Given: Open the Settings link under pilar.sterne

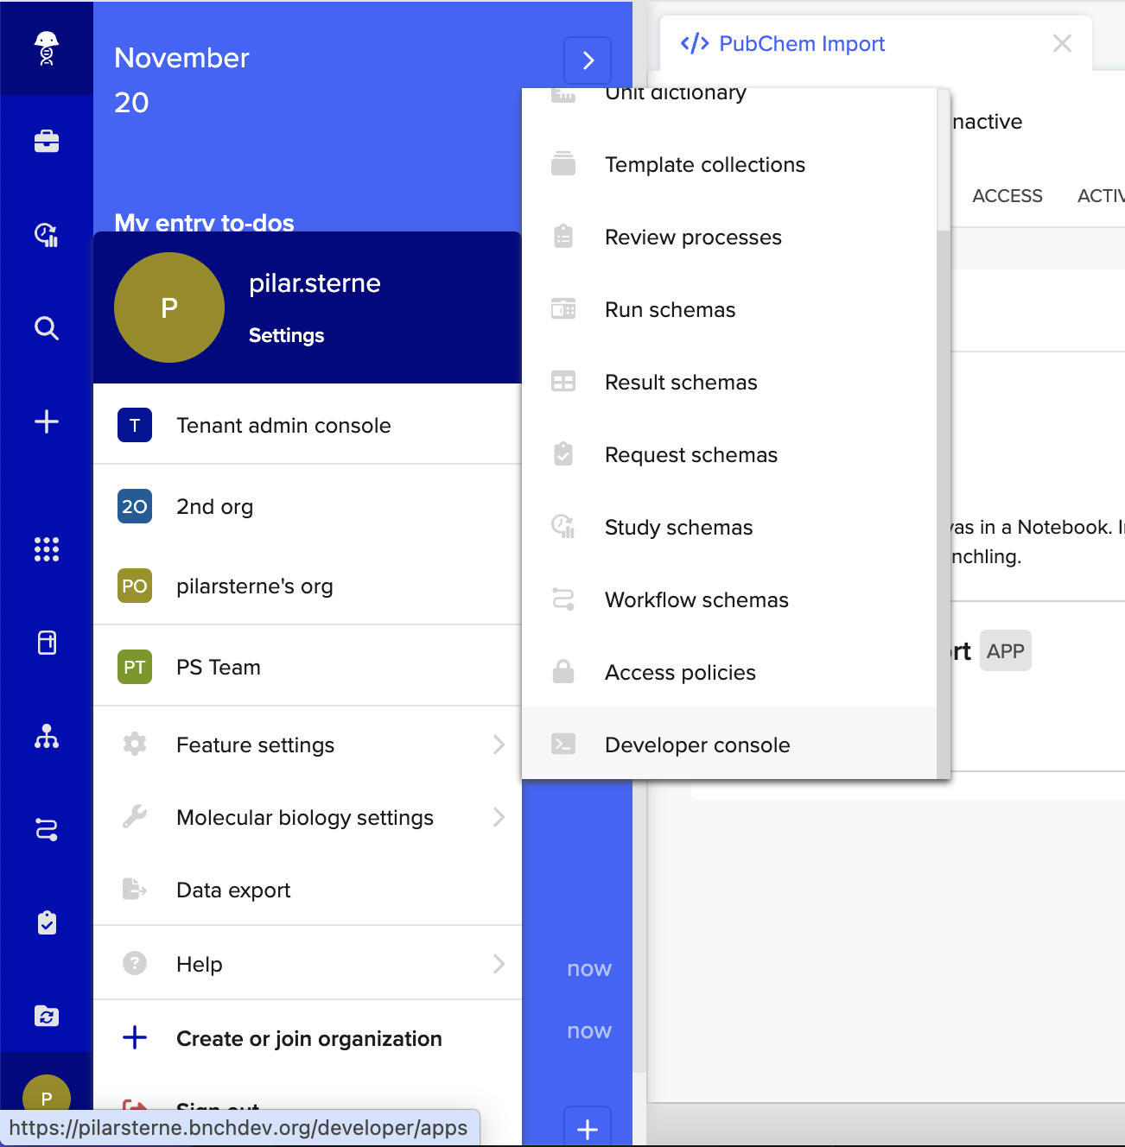Looking at the screenshot, I should [x=286, y=335].
